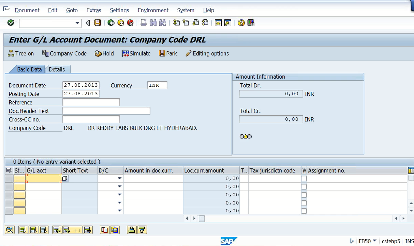Viewport: 414px width, 246px height.
Task: Jump to the first page icon
Action: pyautogui.click(x=176, y=23)
